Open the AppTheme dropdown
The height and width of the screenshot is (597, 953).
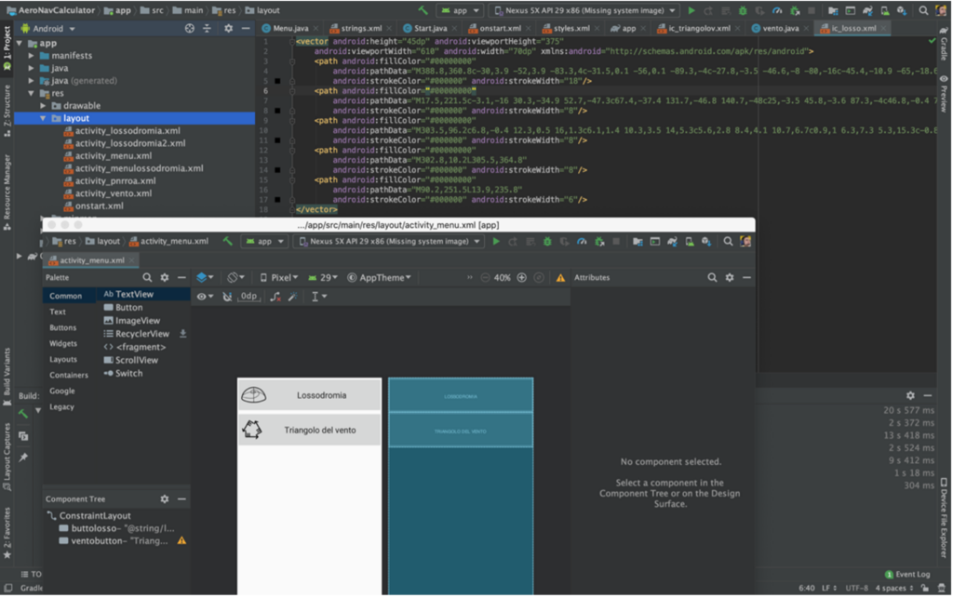point(381,277)
